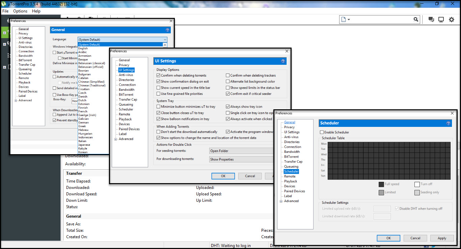461x249 pixels.
Task: Click the remote monitor icon in main toolbar
Action: point(441,20)
